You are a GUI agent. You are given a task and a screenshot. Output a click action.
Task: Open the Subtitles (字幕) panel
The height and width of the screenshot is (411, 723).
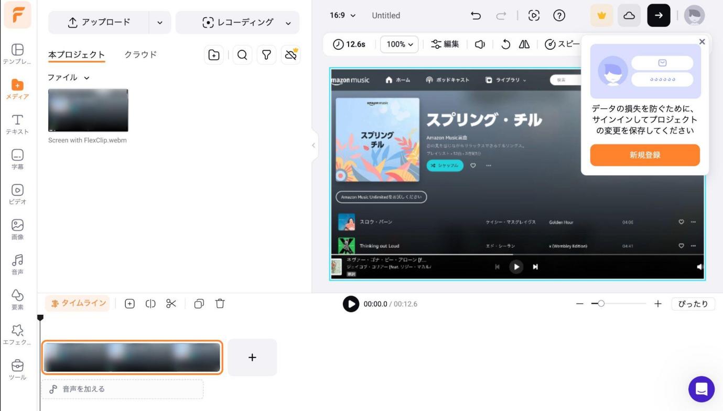(17, 159)
